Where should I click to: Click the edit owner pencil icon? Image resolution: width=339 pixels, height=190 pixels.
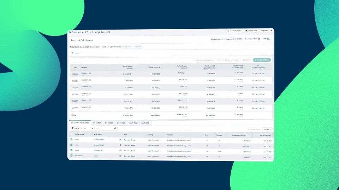pos(259,39)
